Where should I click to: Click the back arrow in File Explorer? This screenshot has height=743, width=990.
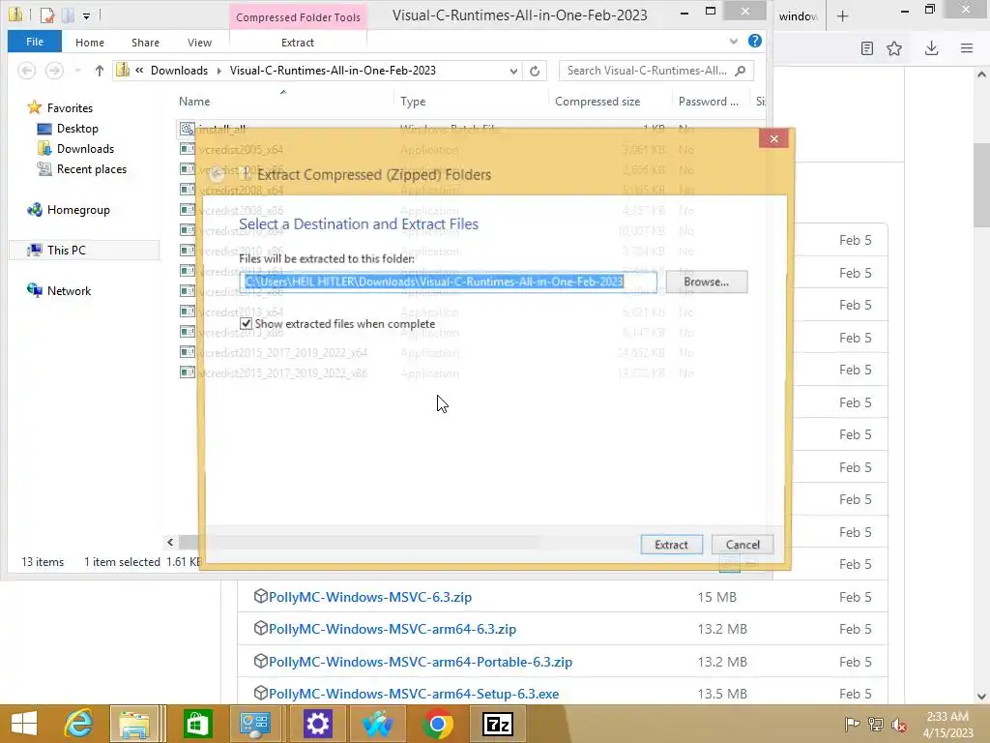pos(26,70)
